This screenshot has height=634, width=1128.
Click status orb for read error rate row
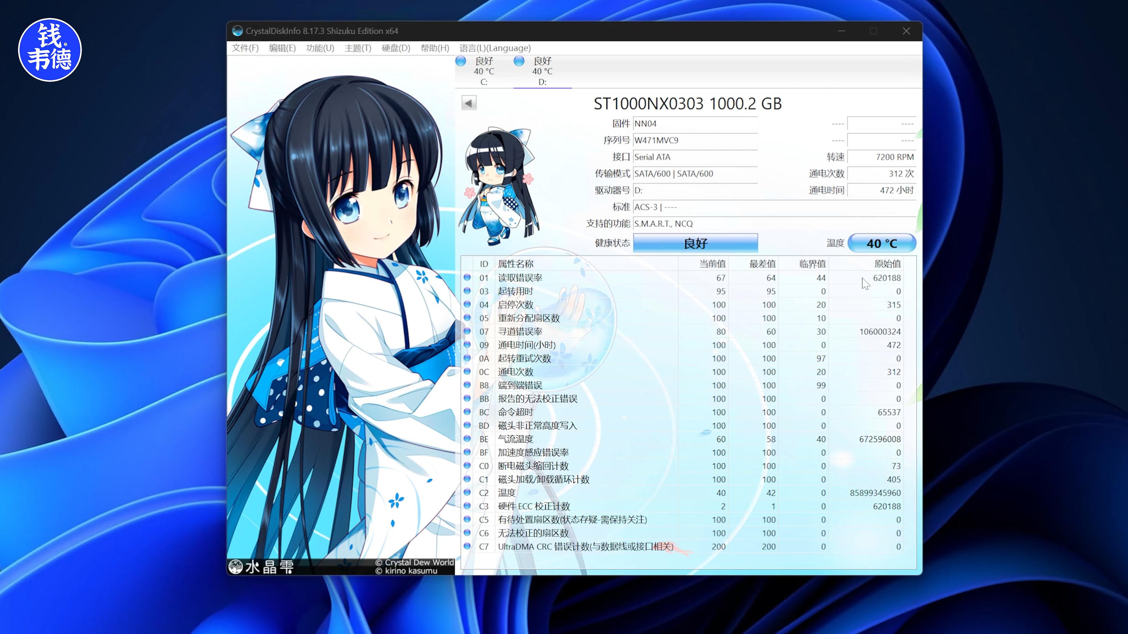467,277
